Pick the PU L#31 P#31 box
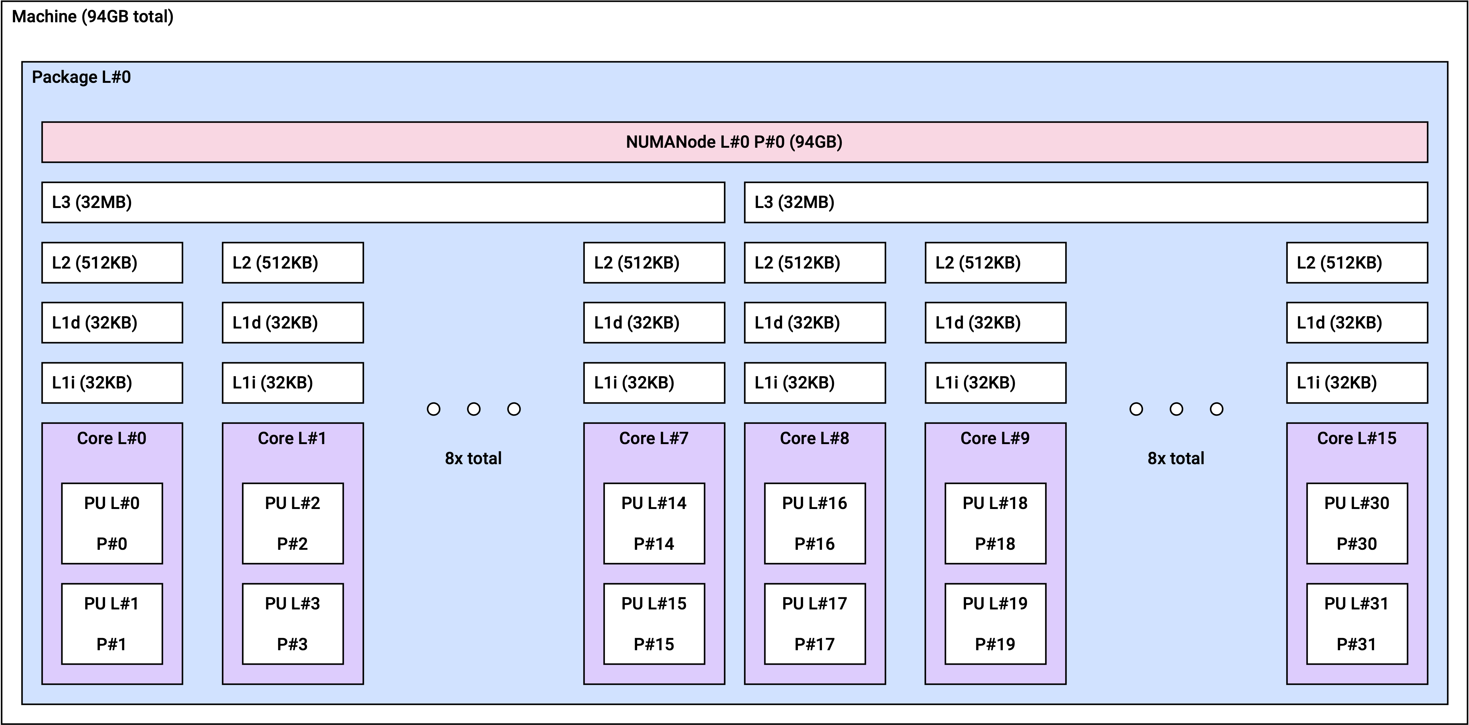This screenshot has width=1469, height=725. pos(1357,624)
